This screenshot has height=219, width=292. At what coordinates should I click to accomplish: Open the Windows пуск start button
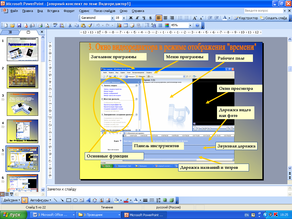13,215
